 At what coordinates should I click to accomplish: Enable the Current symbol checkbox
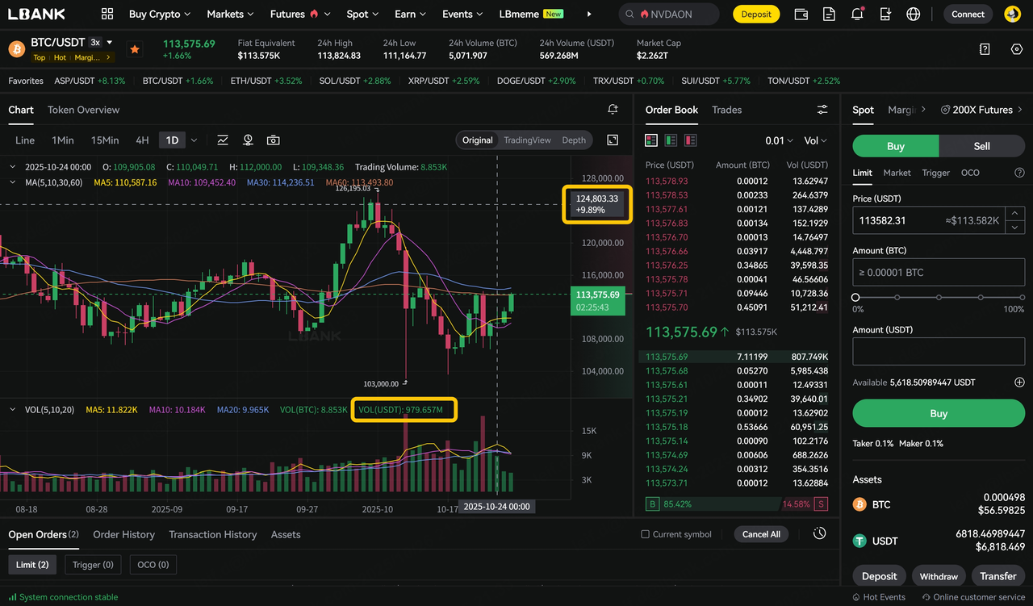click(645, 534)
